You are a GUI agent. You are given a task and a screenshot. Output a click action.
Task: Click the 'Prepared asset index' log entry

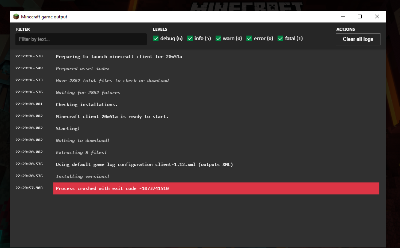point(83,69)
